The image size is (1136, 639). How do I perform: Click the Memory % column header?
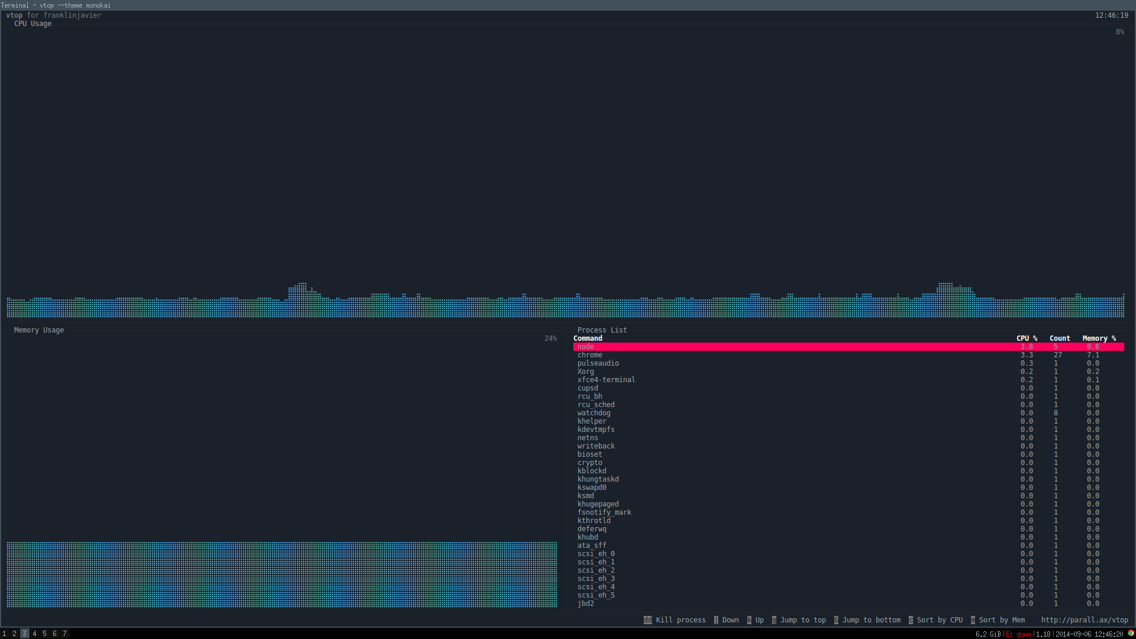click(1099, 338)
